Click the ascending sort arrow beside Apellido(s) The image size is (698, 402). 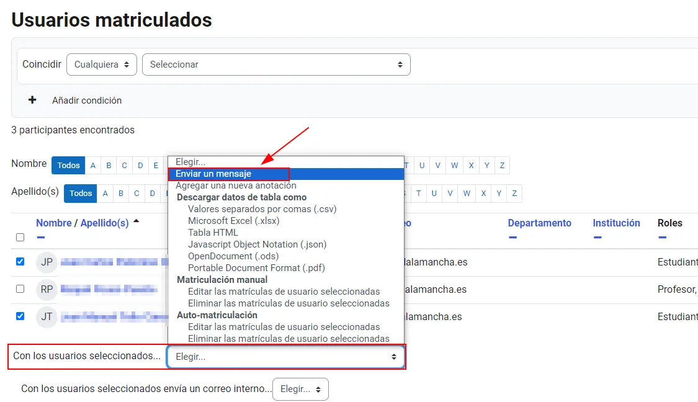pos(136,220)
